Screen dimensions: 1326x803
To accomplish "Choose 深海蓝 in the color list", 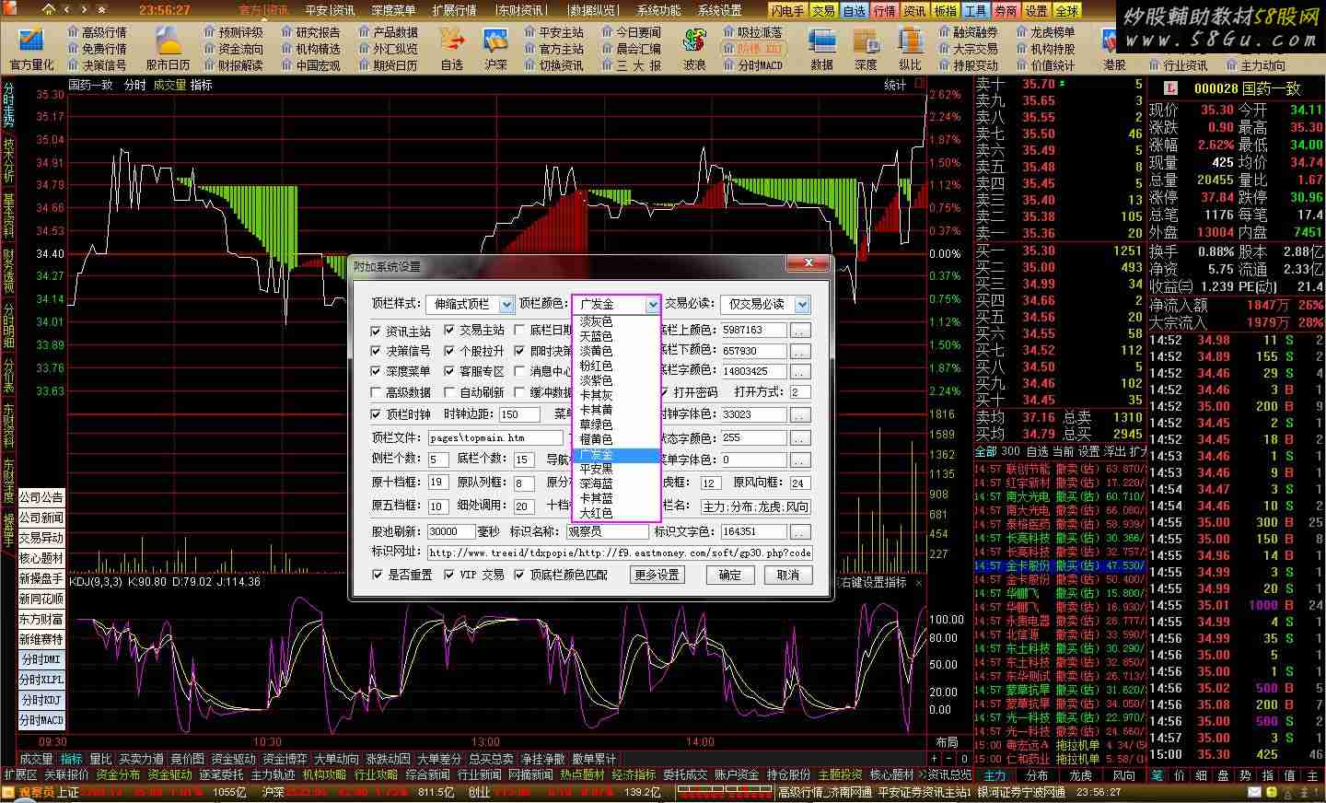I will pos(616,483).
